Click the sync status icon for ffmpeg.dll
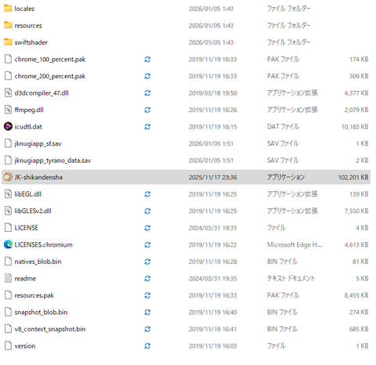This screenshot has width=376, height=365. (147, 110)
